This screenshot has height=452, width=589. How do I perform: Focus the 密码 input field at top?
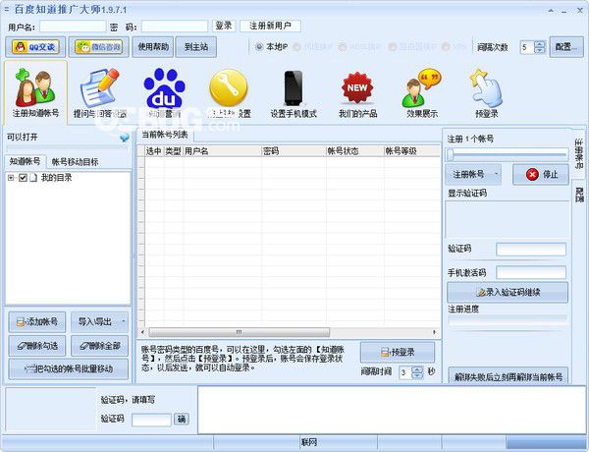click(175, 27)
